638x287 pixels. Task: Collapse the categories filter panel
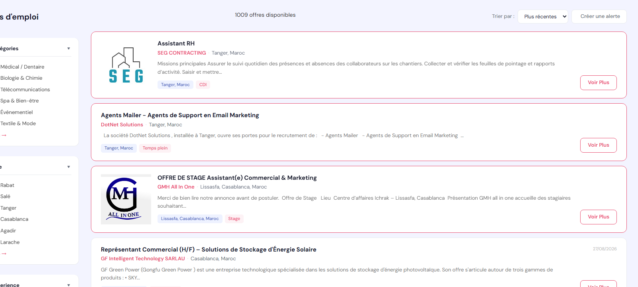click(69, 49)
